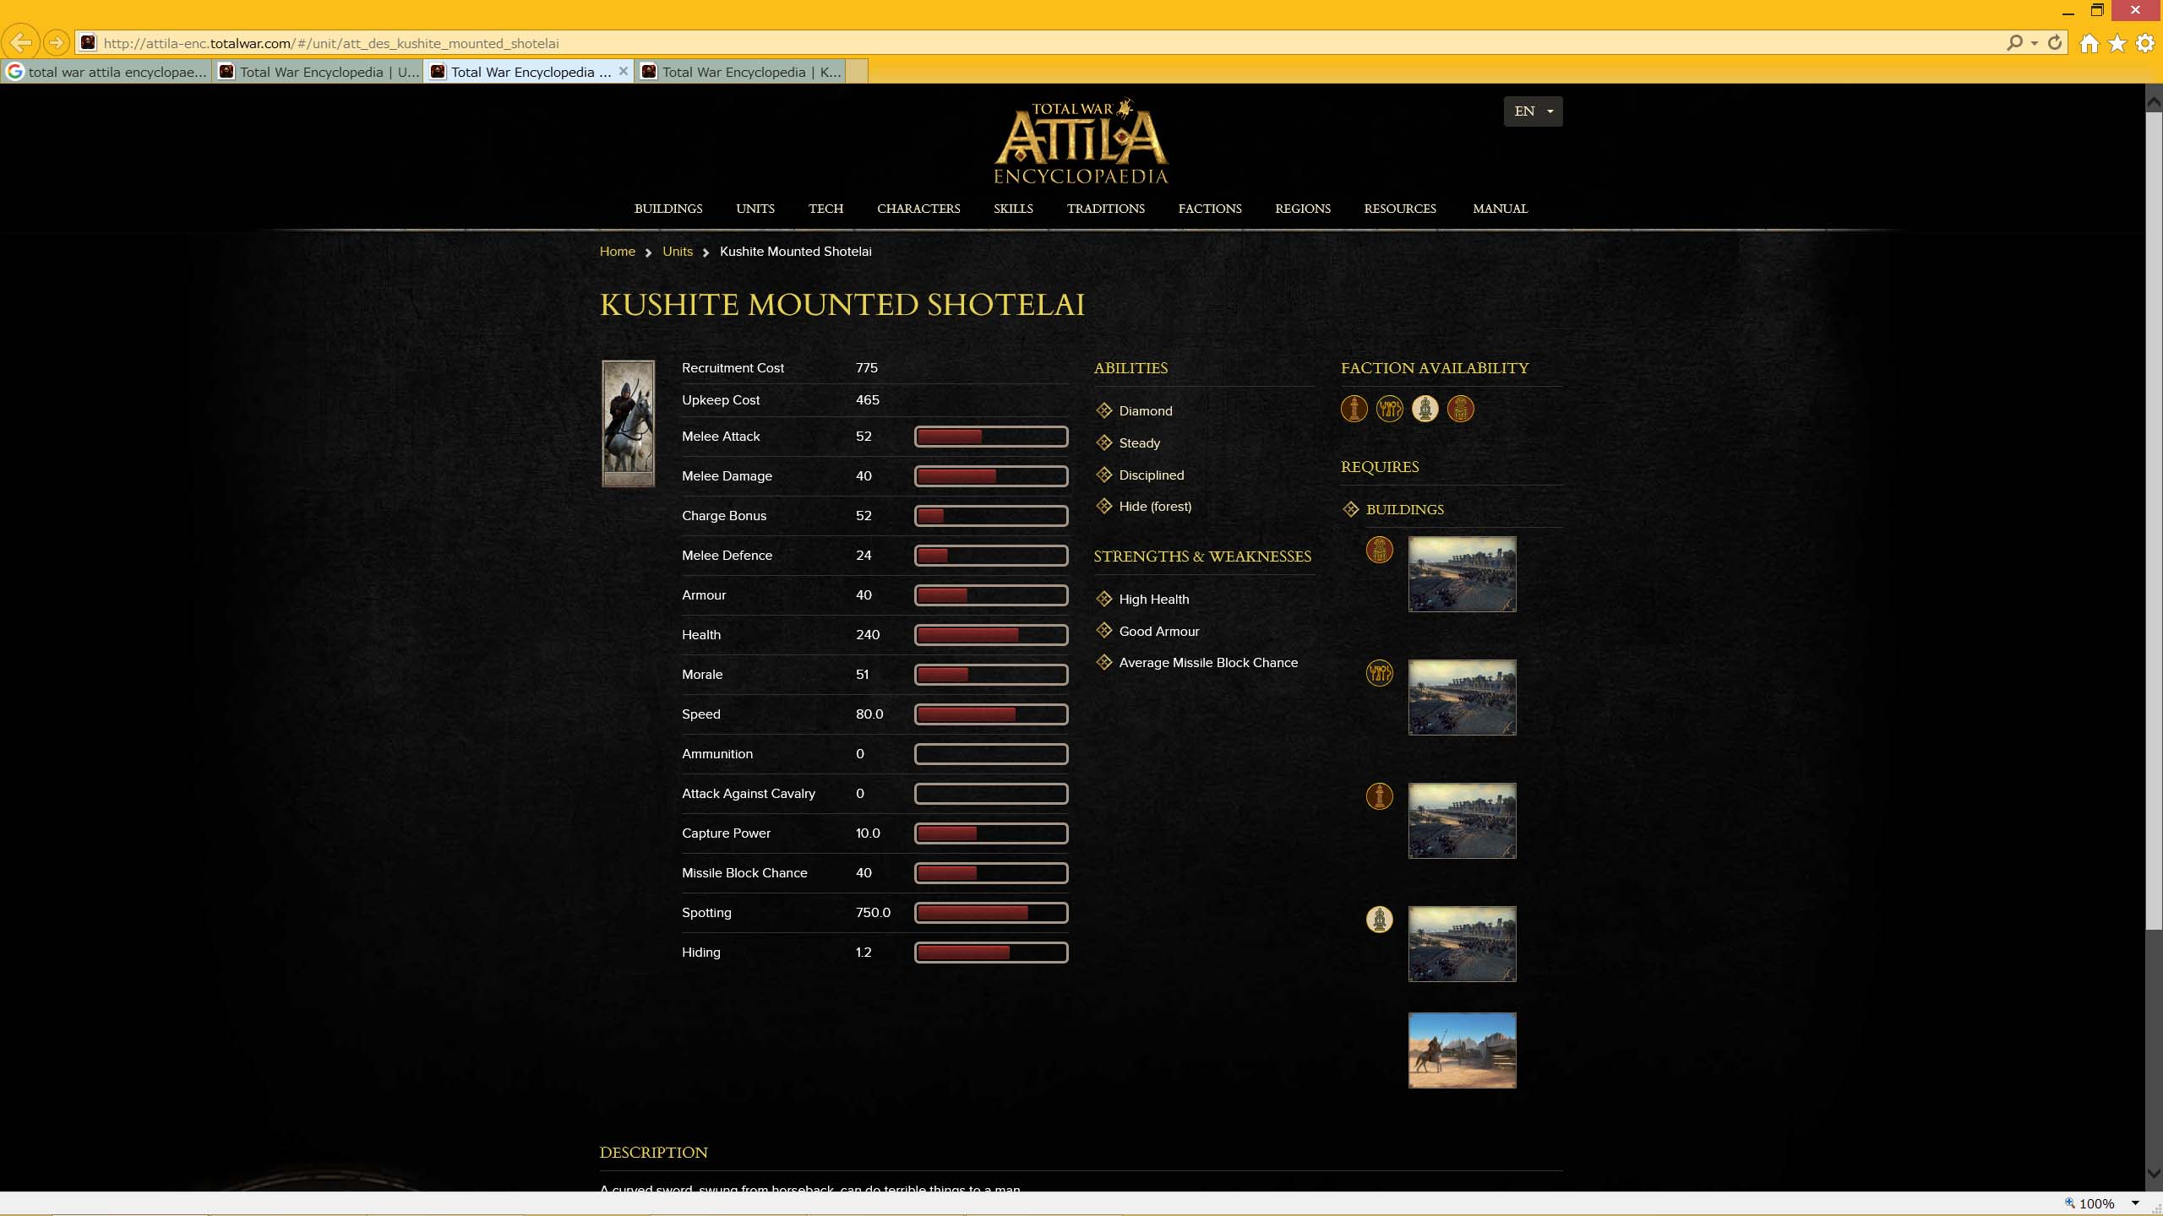Click the Upkeep Cost value 465
2163x1216 pixels.
click(x=868, y=400)
